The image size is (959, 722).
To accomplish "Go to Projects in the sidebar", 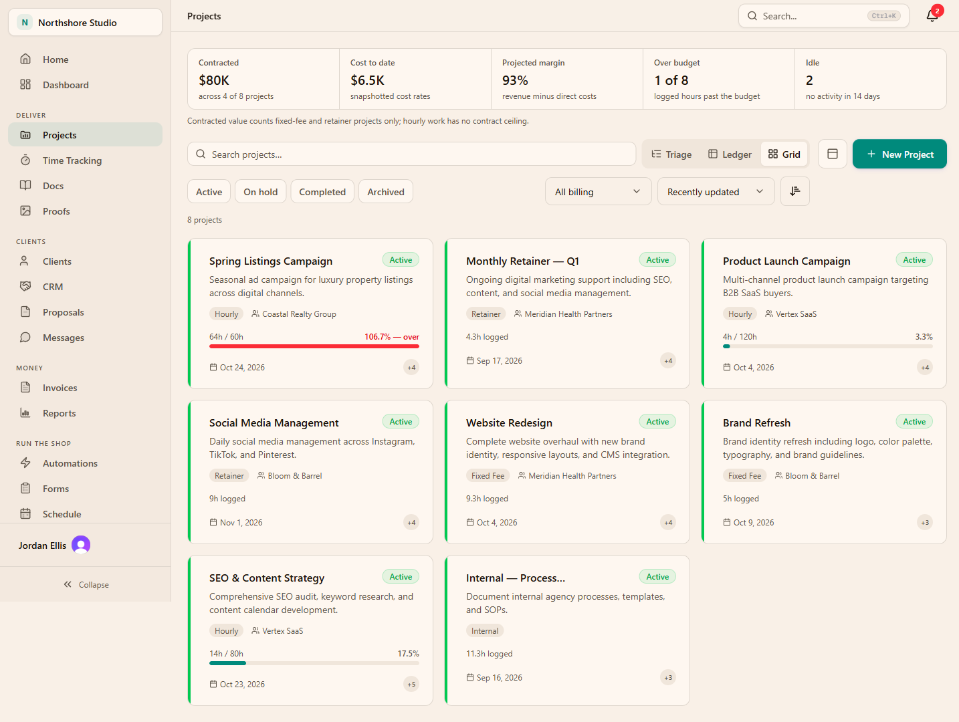I will (x=85, y=134).
